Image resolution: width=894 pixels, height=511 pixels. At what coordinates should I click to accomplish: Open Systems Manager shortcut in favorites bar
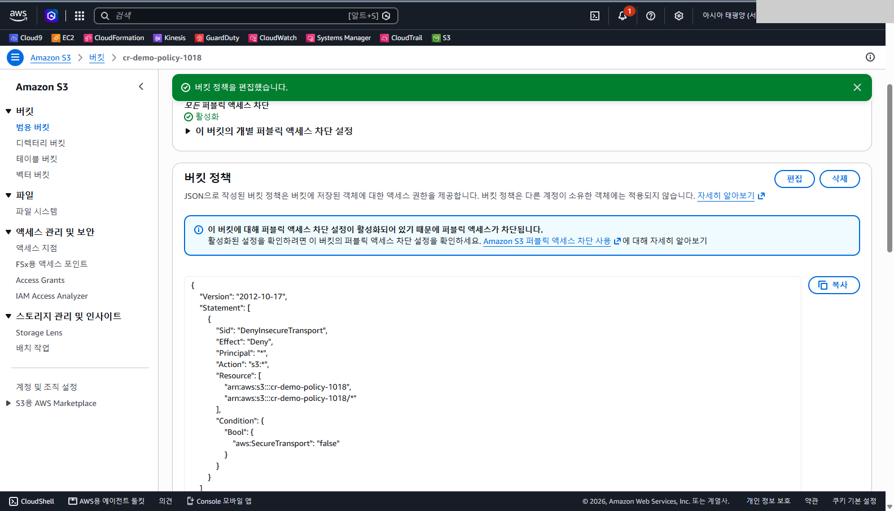point(339,38)
